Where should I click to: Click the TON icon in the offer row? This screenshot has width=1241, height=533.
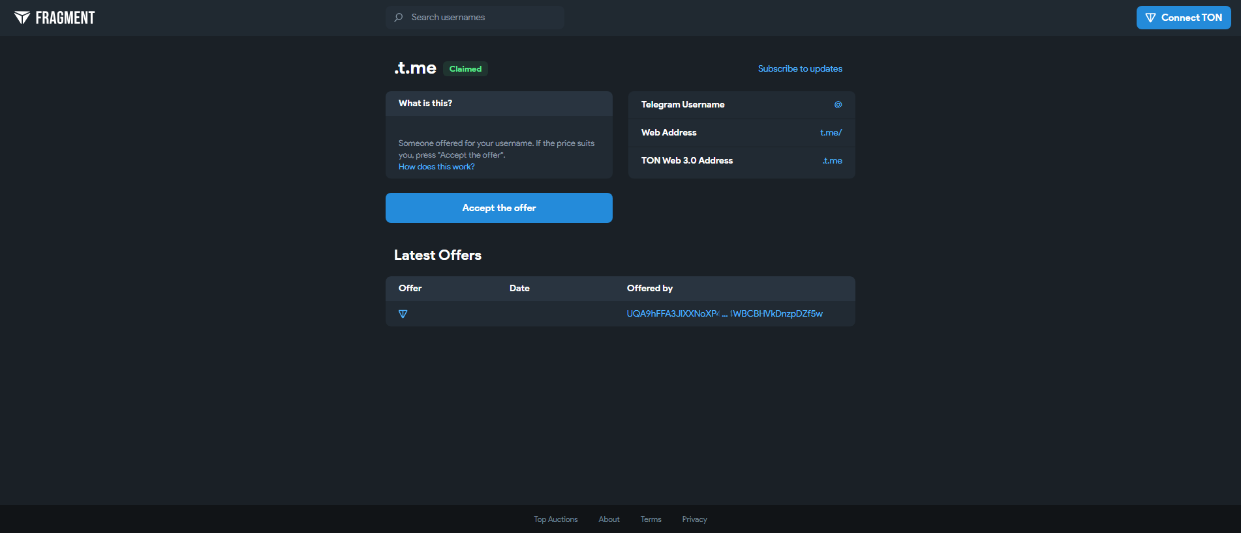(x=403, y=314)
